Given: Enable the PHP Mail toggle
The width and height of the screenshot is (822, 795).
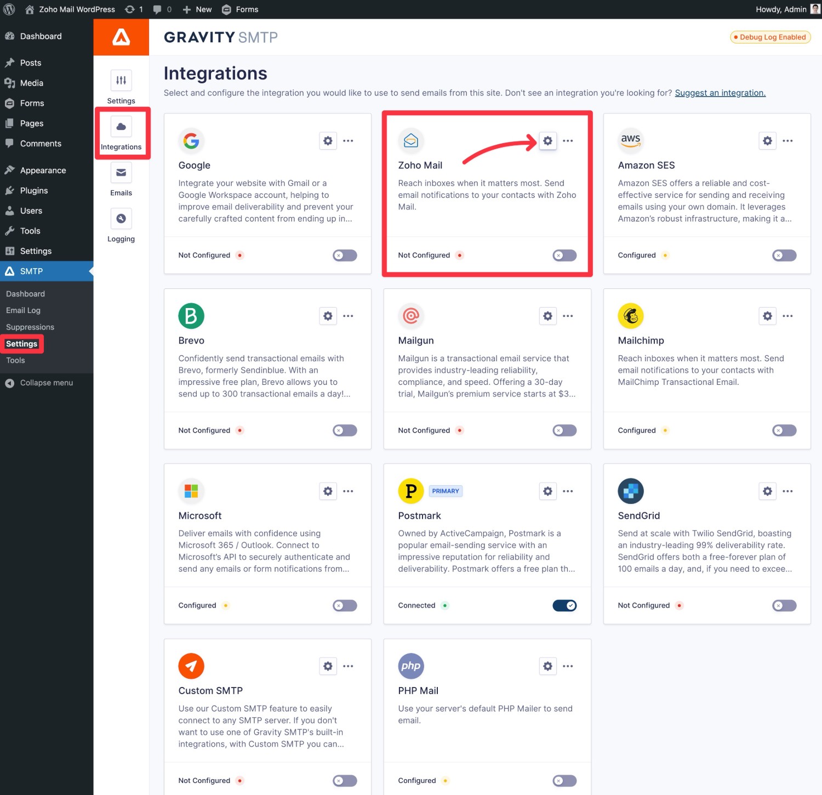Looking at the screenshot, I should coord(564,781).
